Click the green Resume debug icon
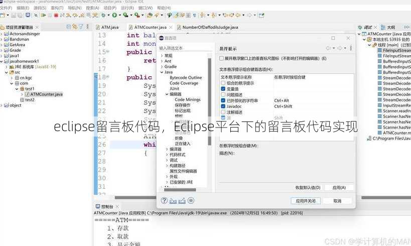Viewport: 411px width, 246px height. coord(43,15)
